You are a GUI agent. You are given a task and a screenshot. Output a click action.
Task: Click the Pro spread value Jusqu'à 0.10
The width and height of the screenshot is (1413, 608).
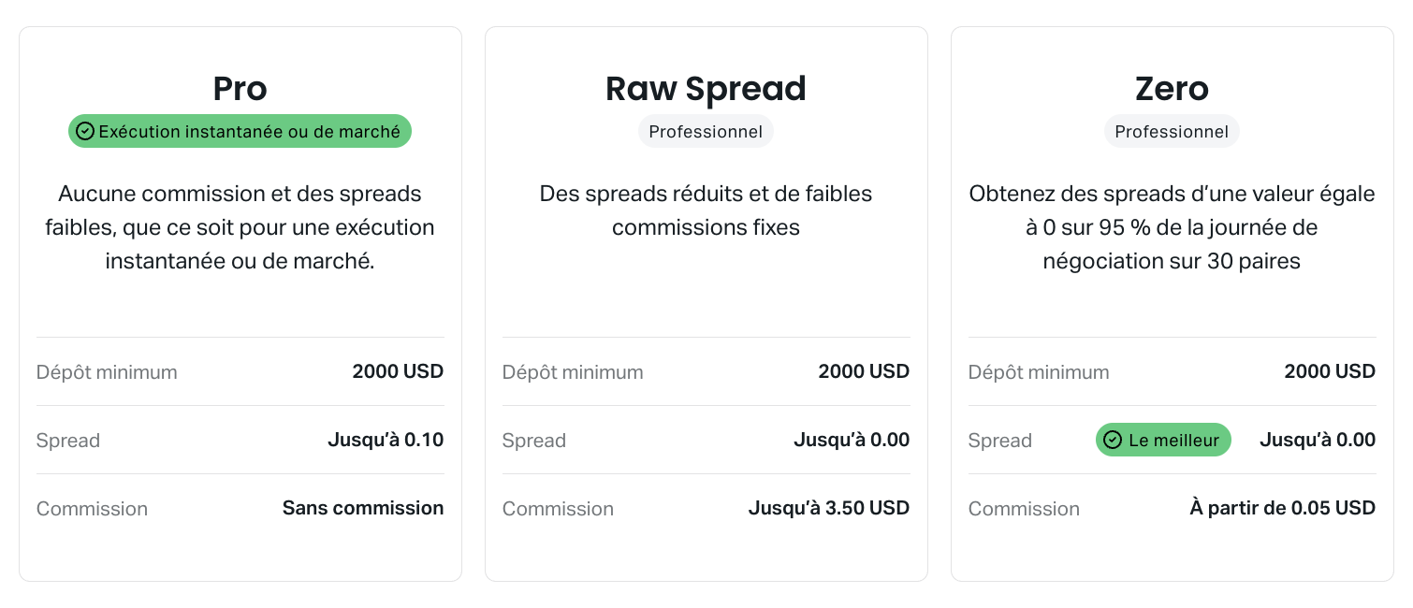click(386, 440)
